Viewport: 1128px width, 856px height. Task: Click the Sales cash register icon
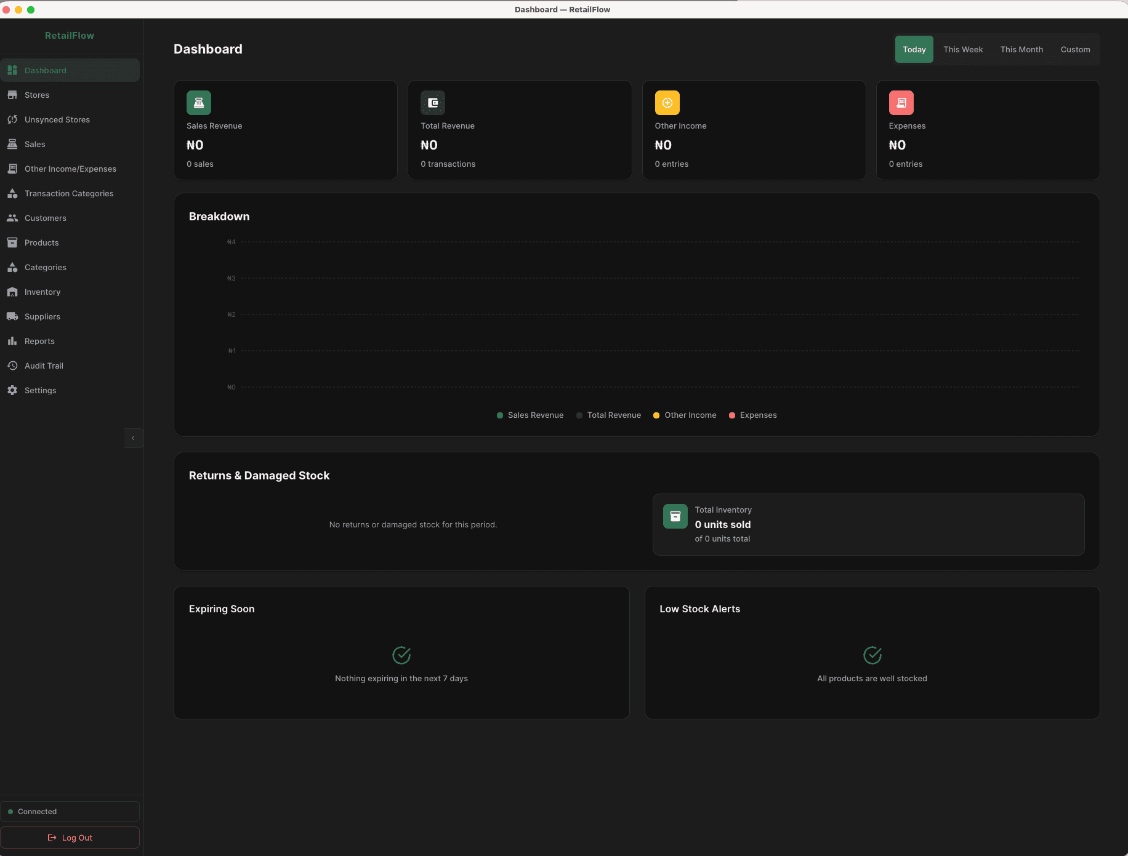(12, 144)
